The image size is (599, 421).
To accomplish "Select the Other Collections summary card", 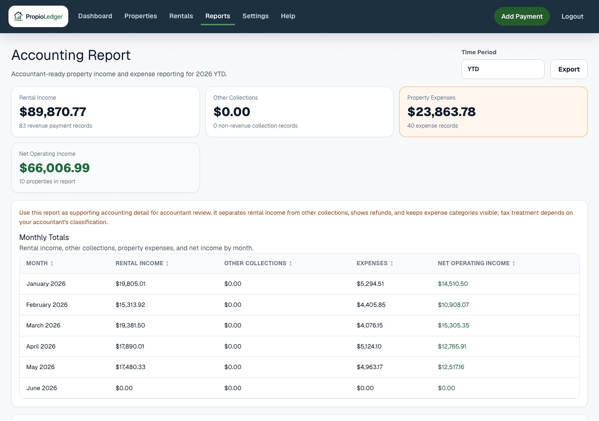I will tap(299, 112).
